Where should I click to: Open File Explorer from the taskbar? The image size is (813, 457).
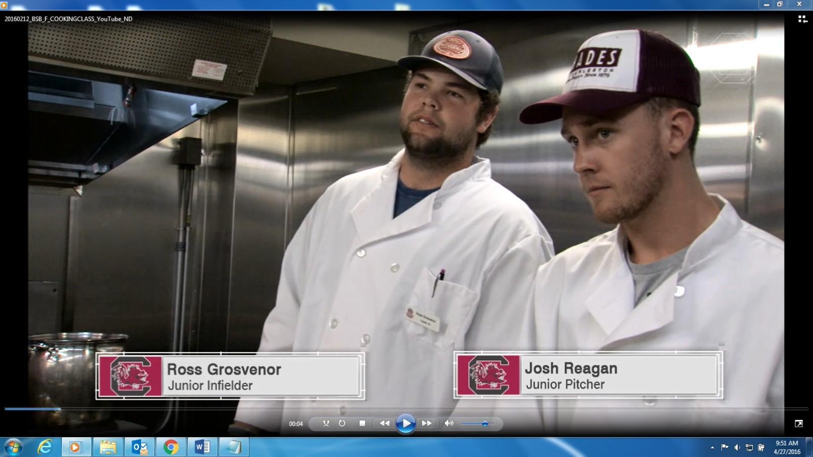[x=108, y=447]
